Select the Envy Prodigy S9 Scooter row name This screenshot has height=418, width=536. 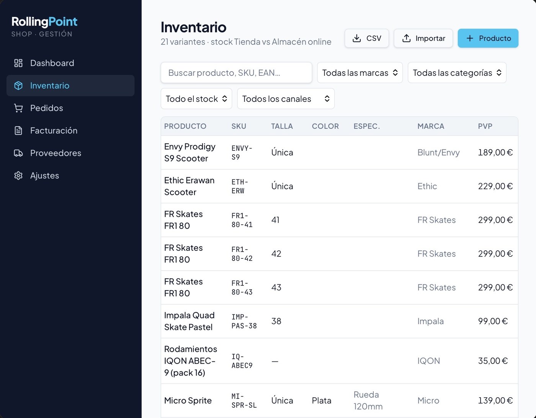coord(190,152)
